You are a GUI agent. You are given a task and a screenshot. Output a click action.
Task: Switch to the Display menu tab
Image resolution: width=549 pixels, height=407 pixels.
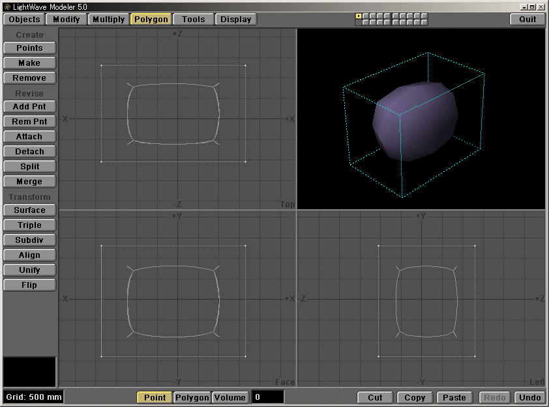click(236, 19)
